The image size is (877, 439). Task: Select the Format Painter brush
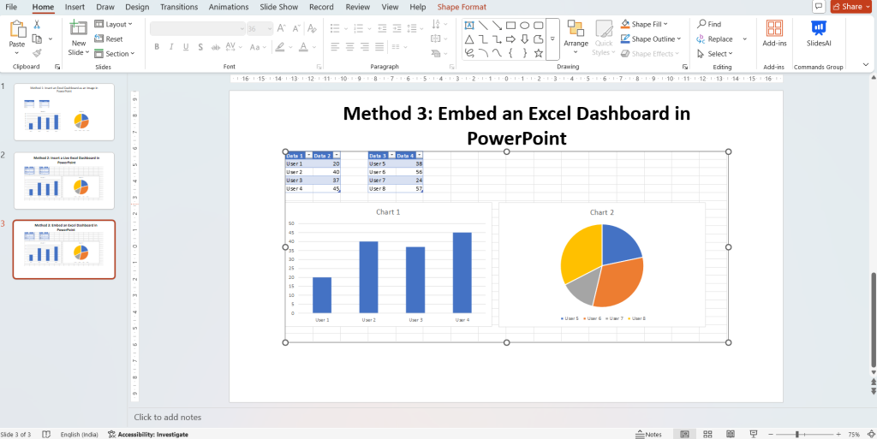[x=37, y=53]
